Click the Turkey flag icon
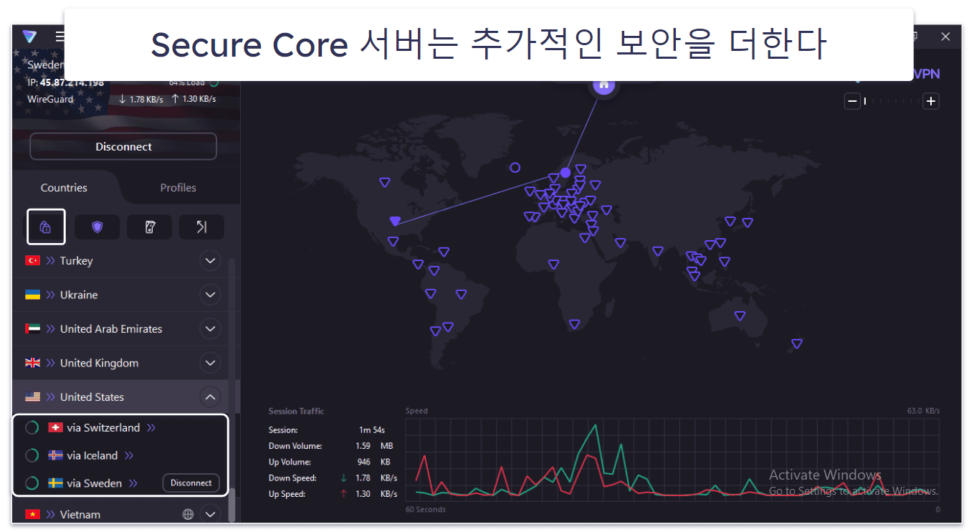Image resolution: width=969 pixels, height=532 pixels. point(33,261)
